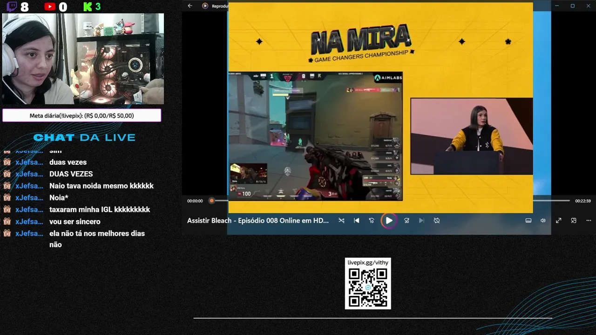Click username beside 'vou ser sincero'
The width and height of the screenshot is (596, 335).
[29, 221]
